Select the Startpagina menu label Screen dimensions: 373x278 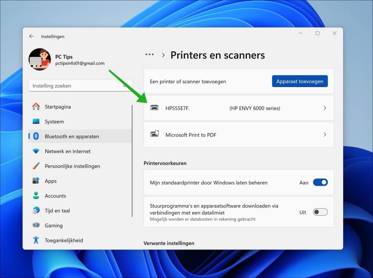pyautogui.click(x=58, y=107)
